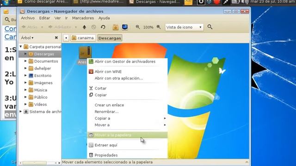Select Música folder in tree
The width and height of the screenshot is (296, 166).
[38, 90]
